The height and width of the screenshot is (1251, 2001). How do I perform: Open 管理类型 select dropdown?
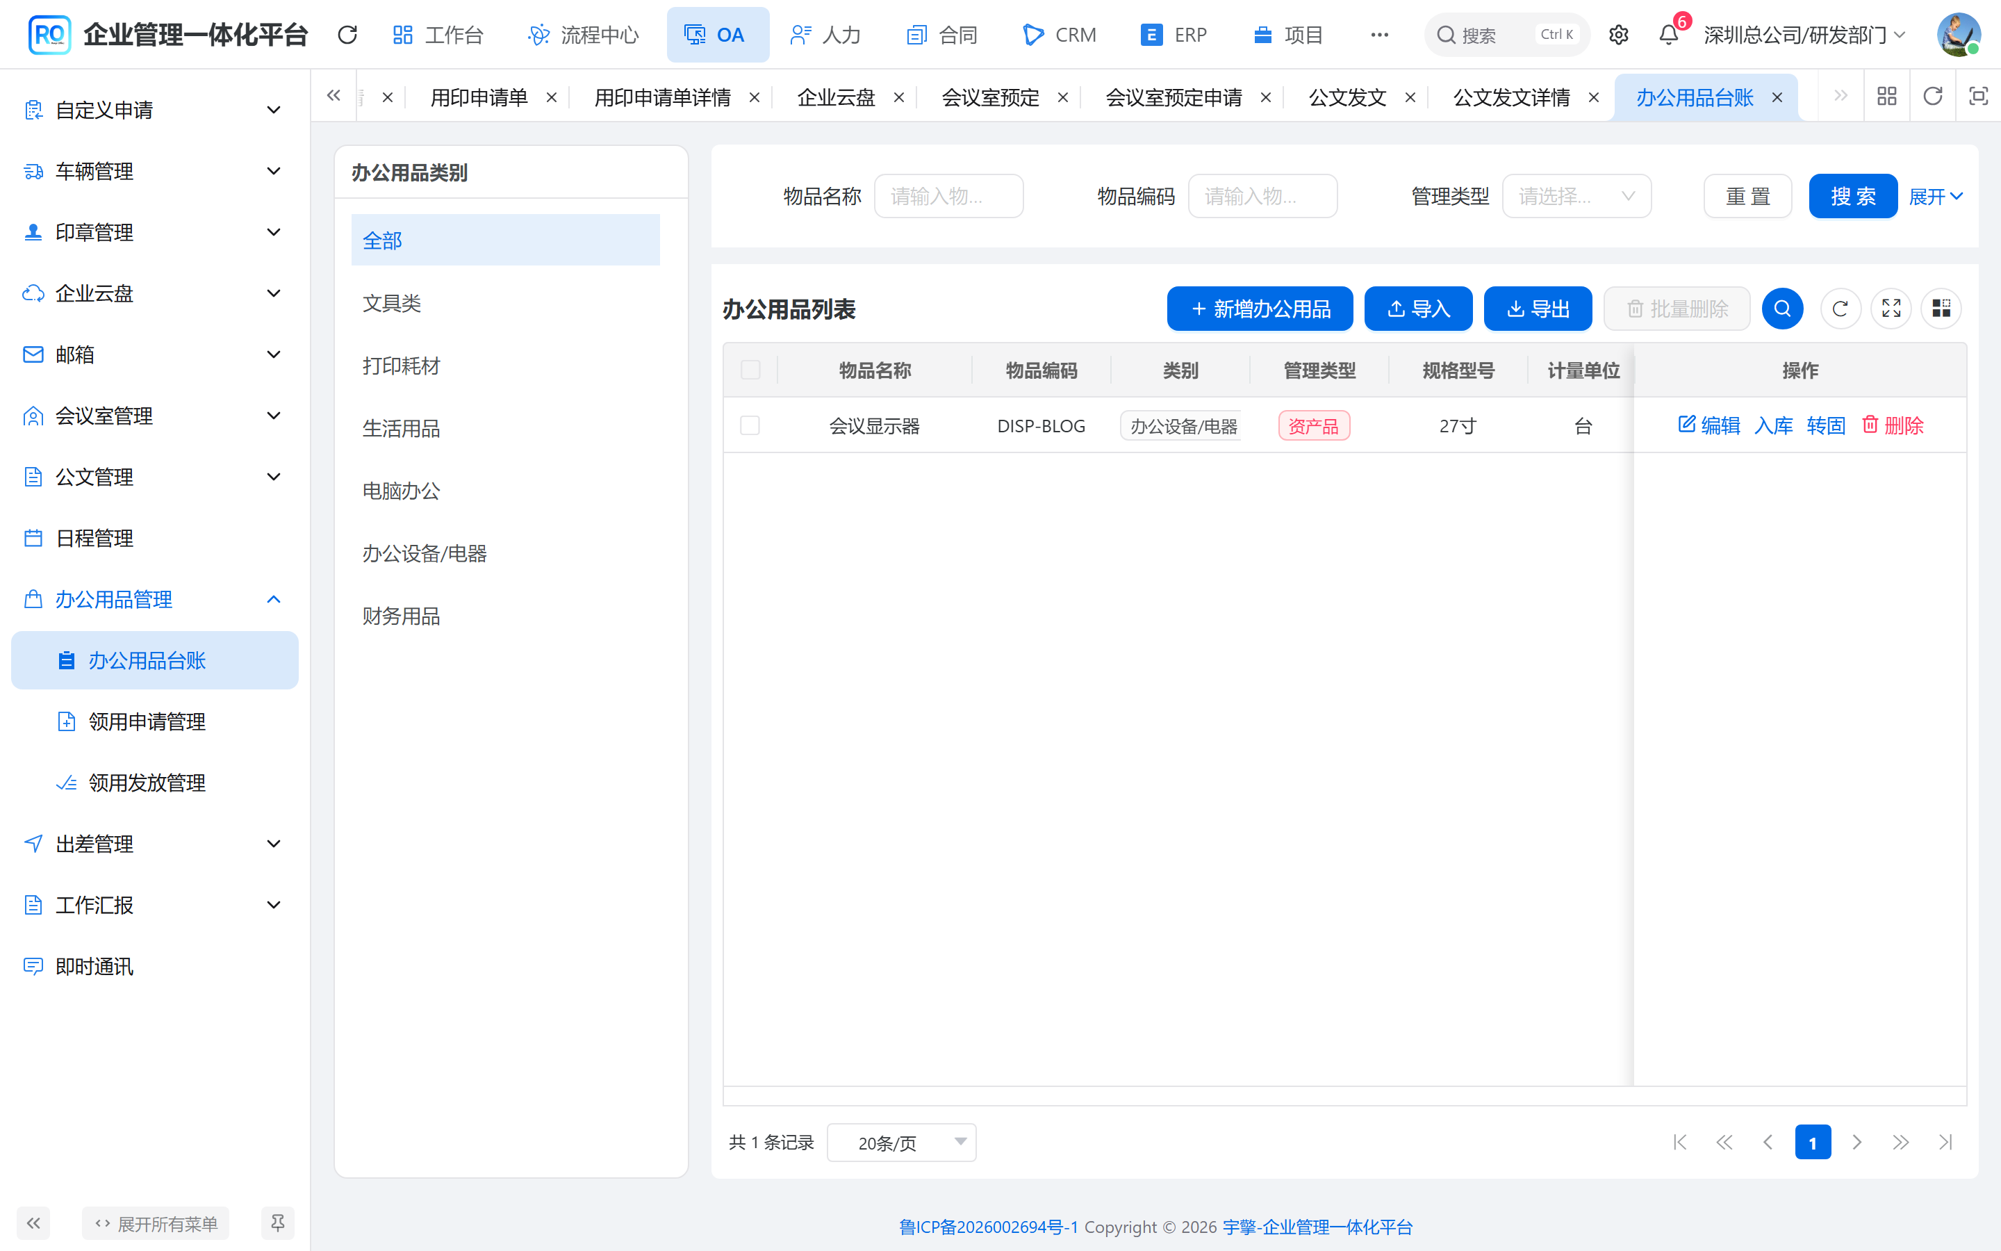click(1576, 196)
